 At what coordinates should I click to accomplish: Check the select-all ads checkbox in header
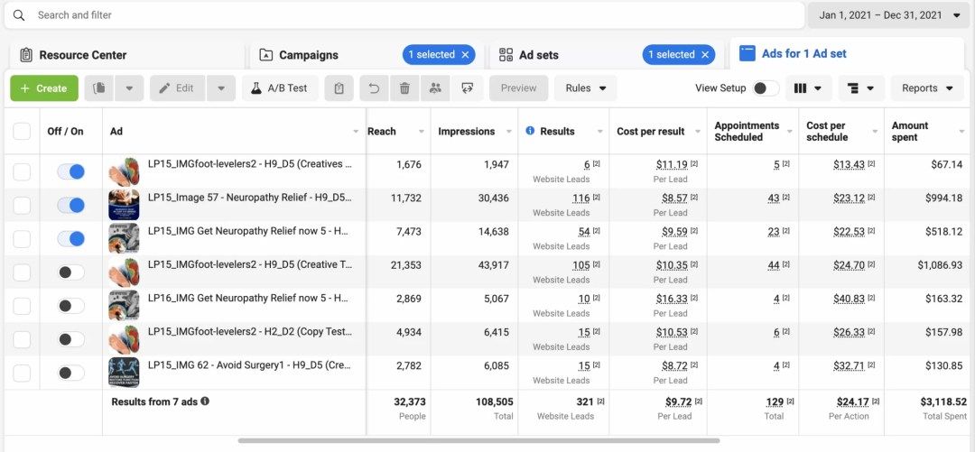tap(22, 131)
